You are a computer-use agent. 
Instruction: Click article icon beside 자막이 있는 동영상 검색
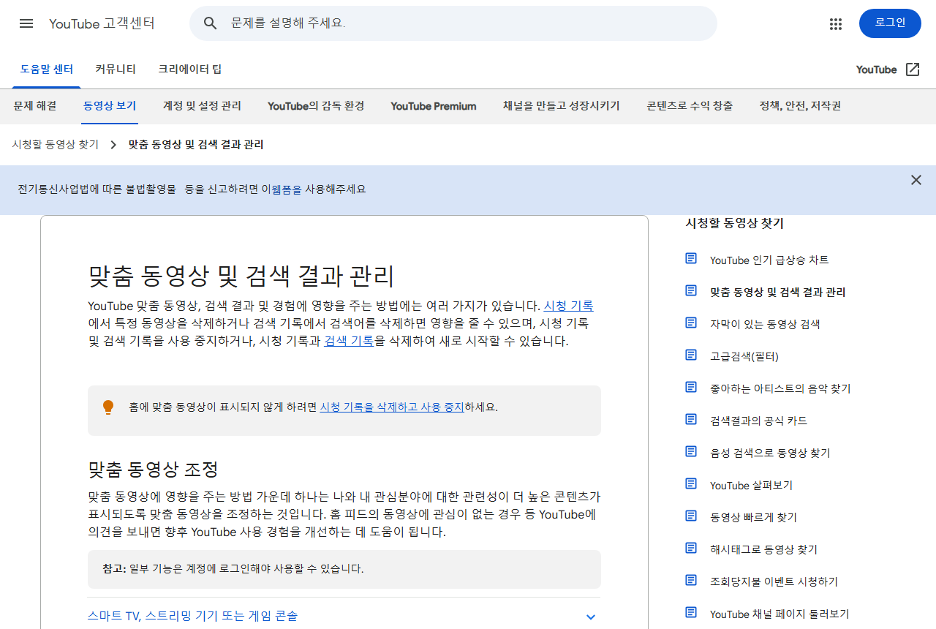(x=691, y=323)
